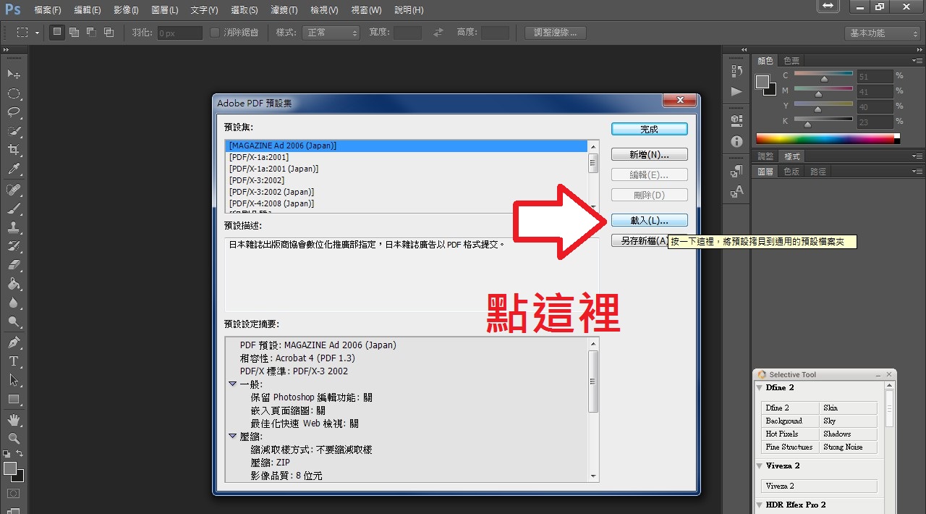Select the Lasso tool

14,112
